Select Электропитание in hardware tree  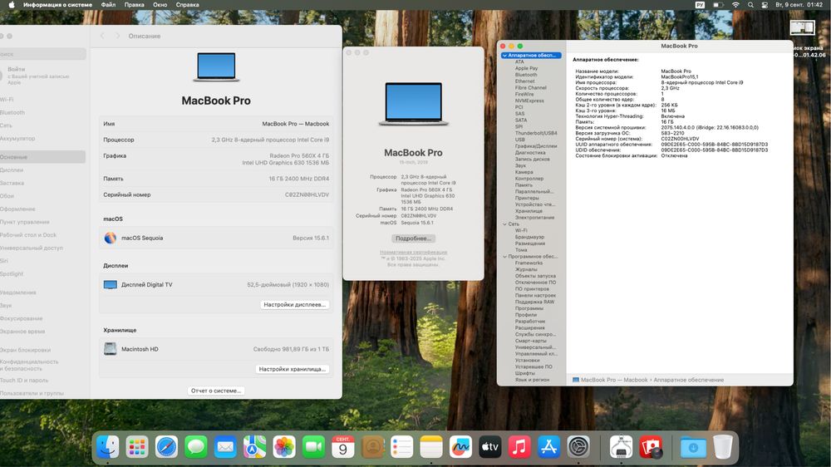(x=534, y=218)
